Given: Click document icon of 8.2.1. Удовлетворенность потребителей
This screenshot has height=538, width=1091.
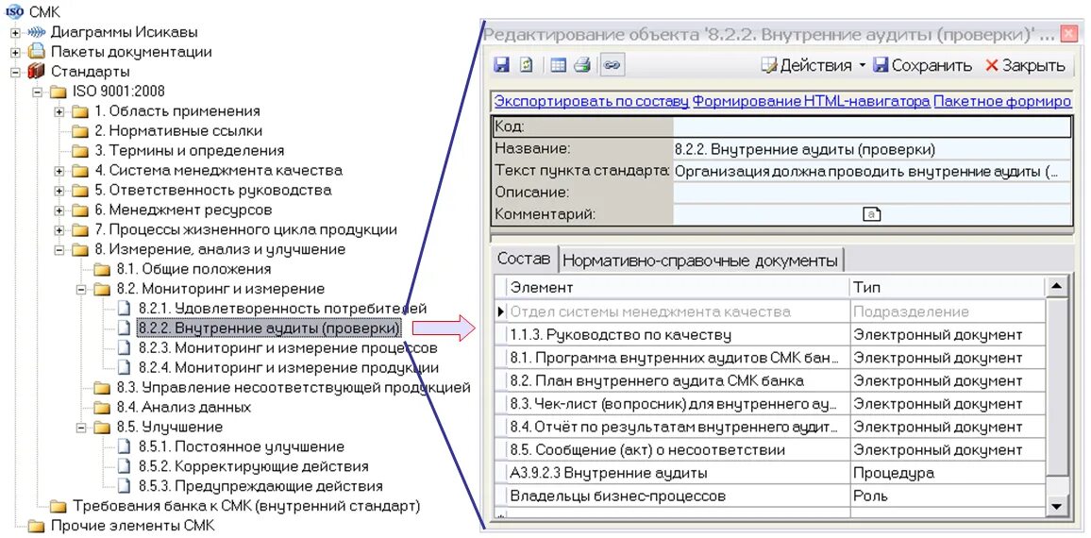Looking at the screenshot, I should tap(124, 309).
